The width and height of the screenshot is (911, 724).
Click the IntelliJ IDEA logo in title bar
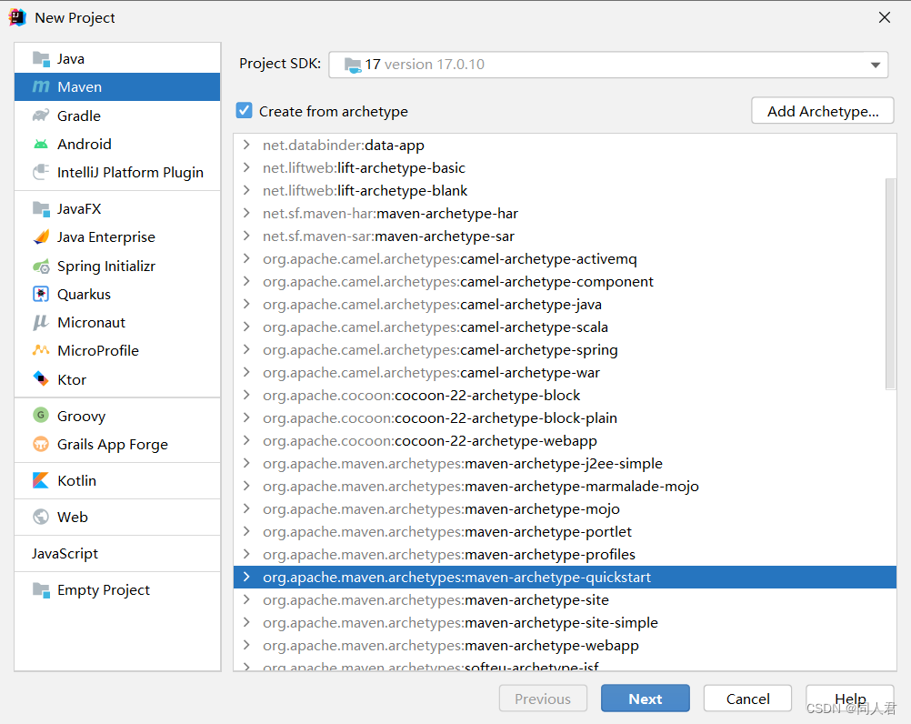[17, 17]
